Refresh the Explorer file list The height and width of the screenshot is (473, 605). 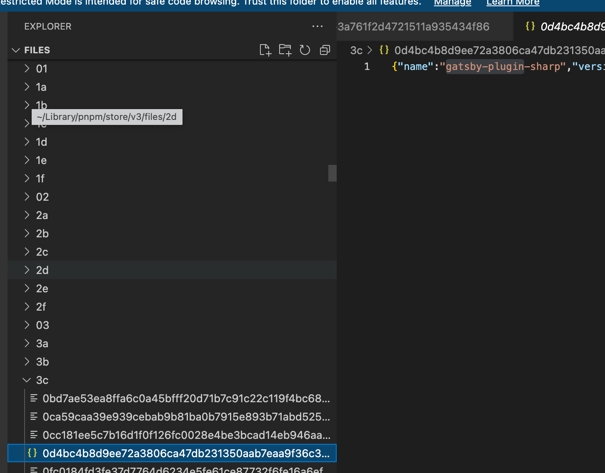point(305,50)
